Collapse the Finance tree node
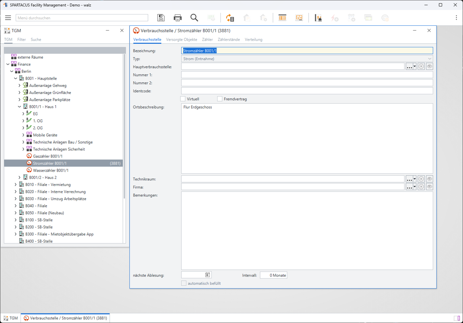The image size is (463, 323). pyautogui.click(x=8, y=64)
